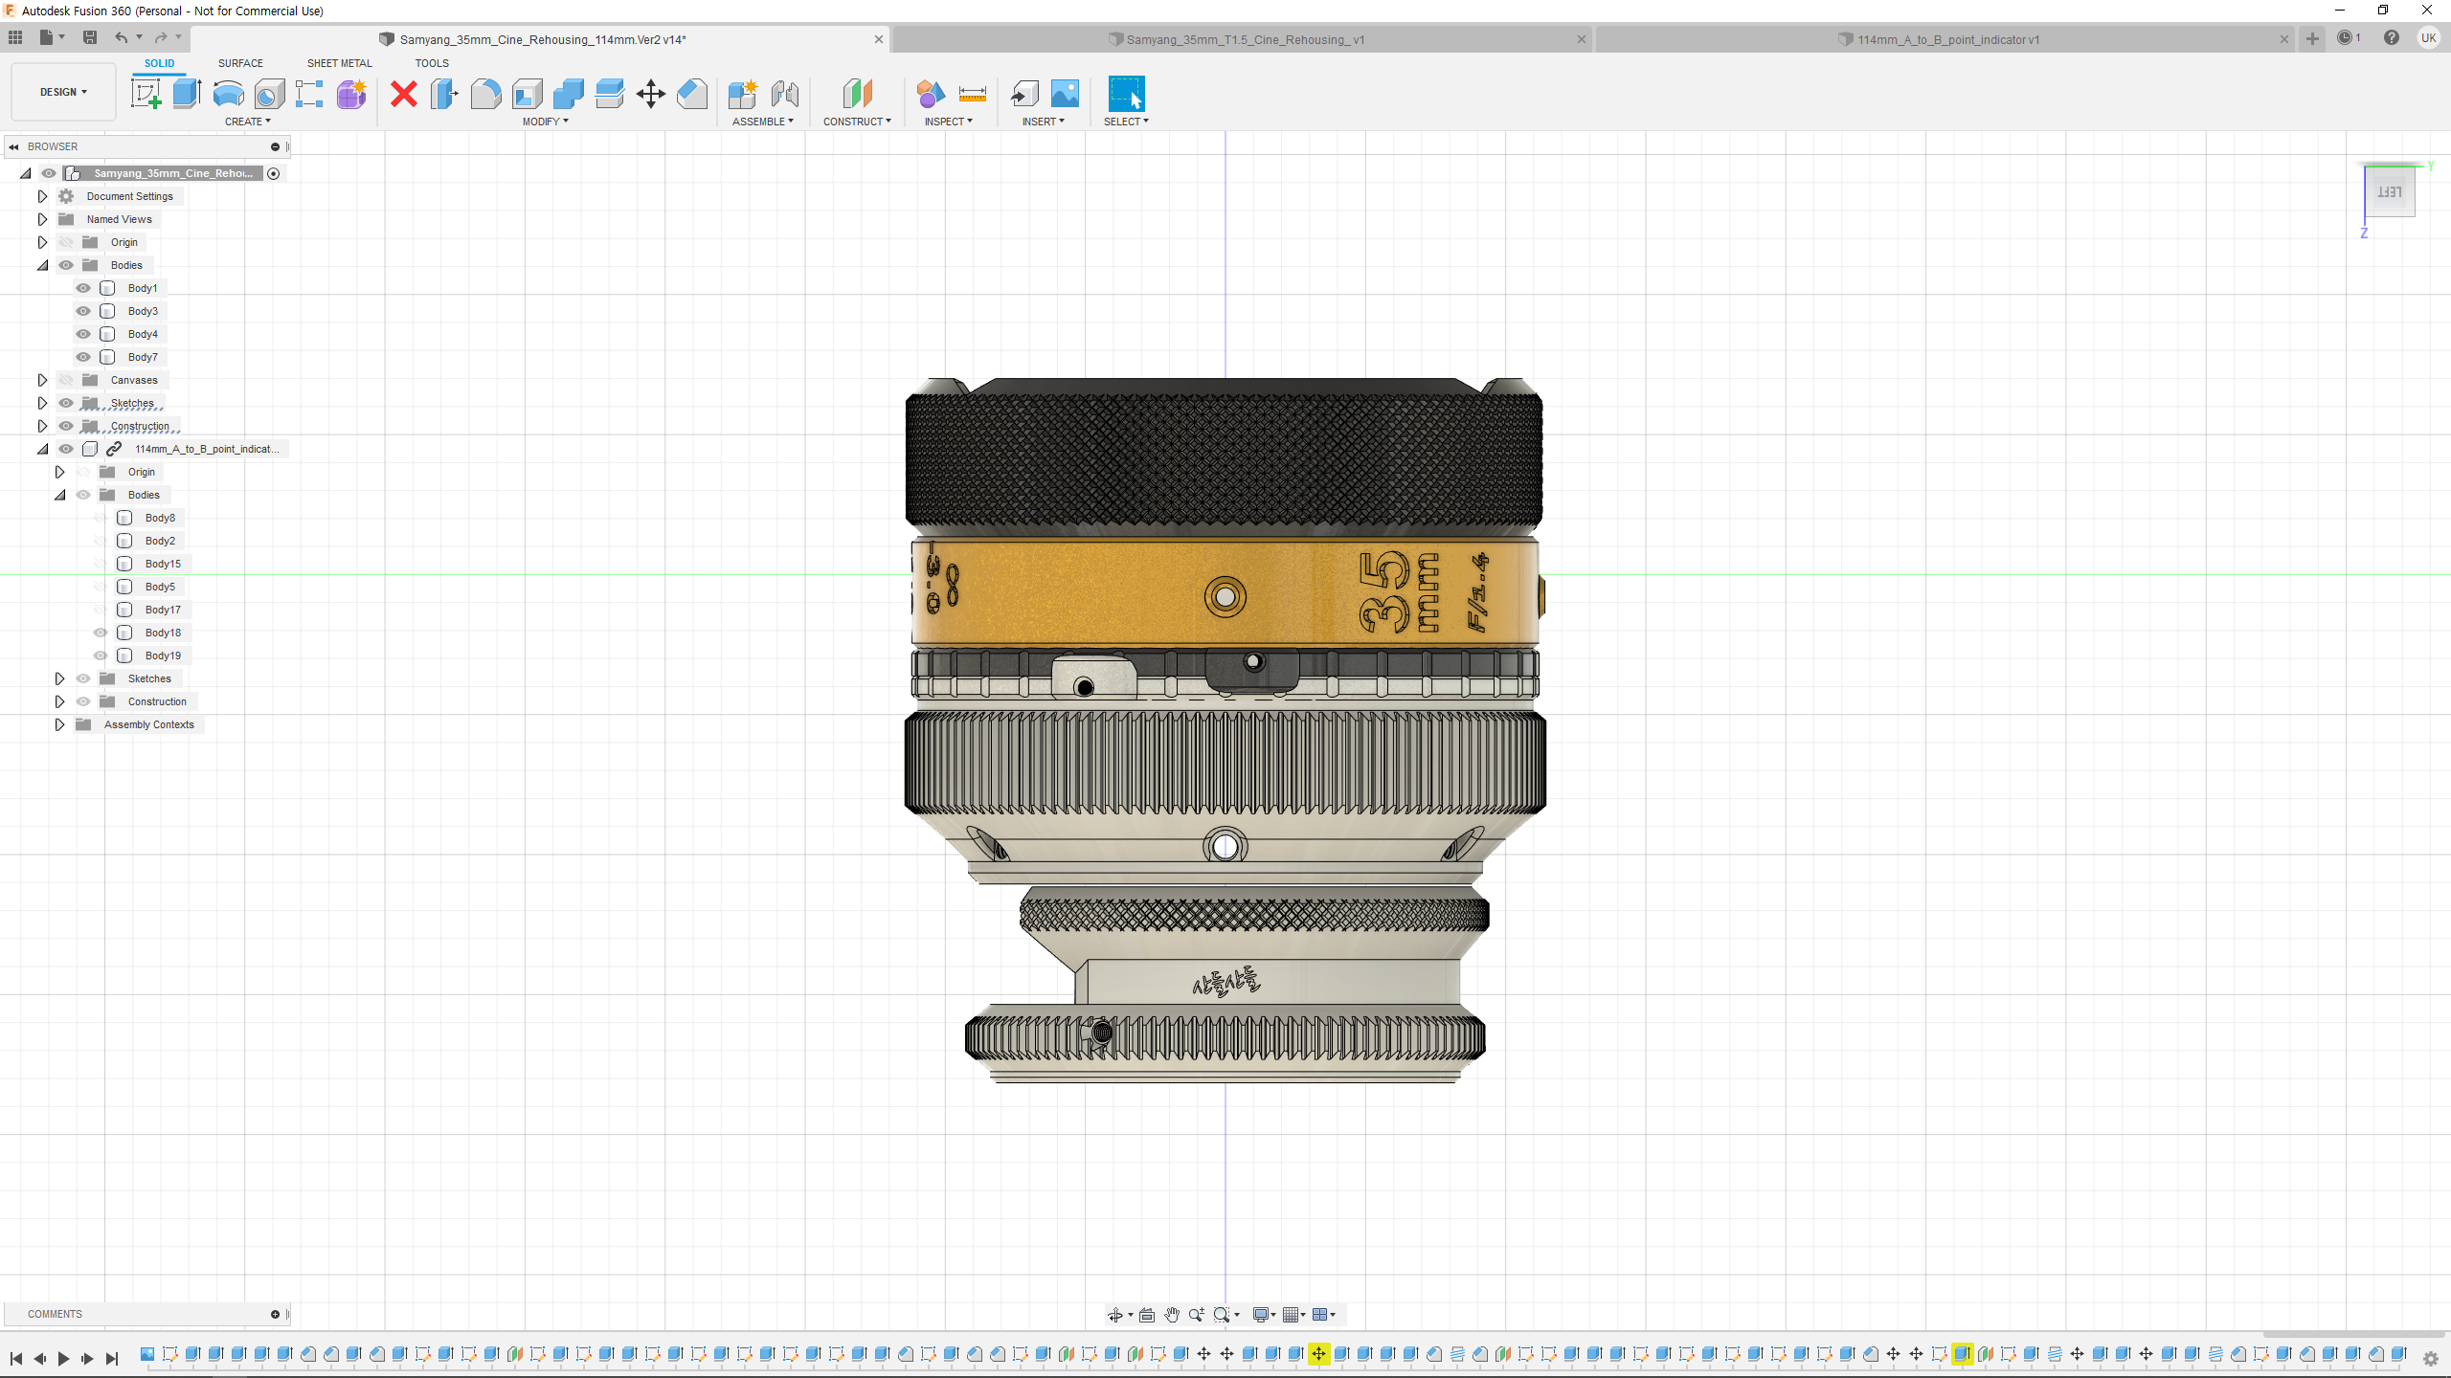Select the Revolve tool icon
Screen dimensions: 2451x1378
[x=228, y=94]
